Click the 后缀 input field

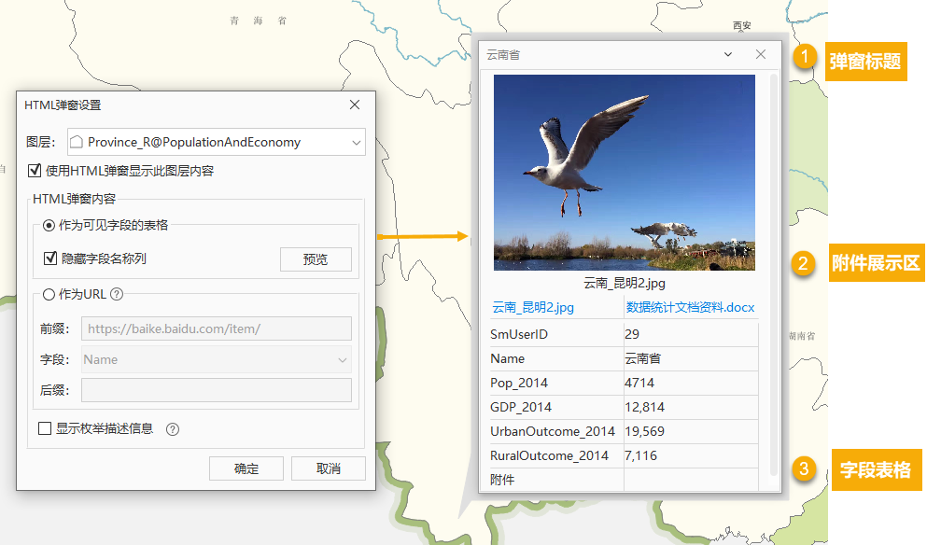tap(216, 390)
